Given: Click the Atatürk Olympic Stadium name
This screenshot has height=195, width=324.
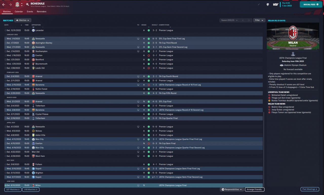Looking at the screenshot, I should click(295, 65).
